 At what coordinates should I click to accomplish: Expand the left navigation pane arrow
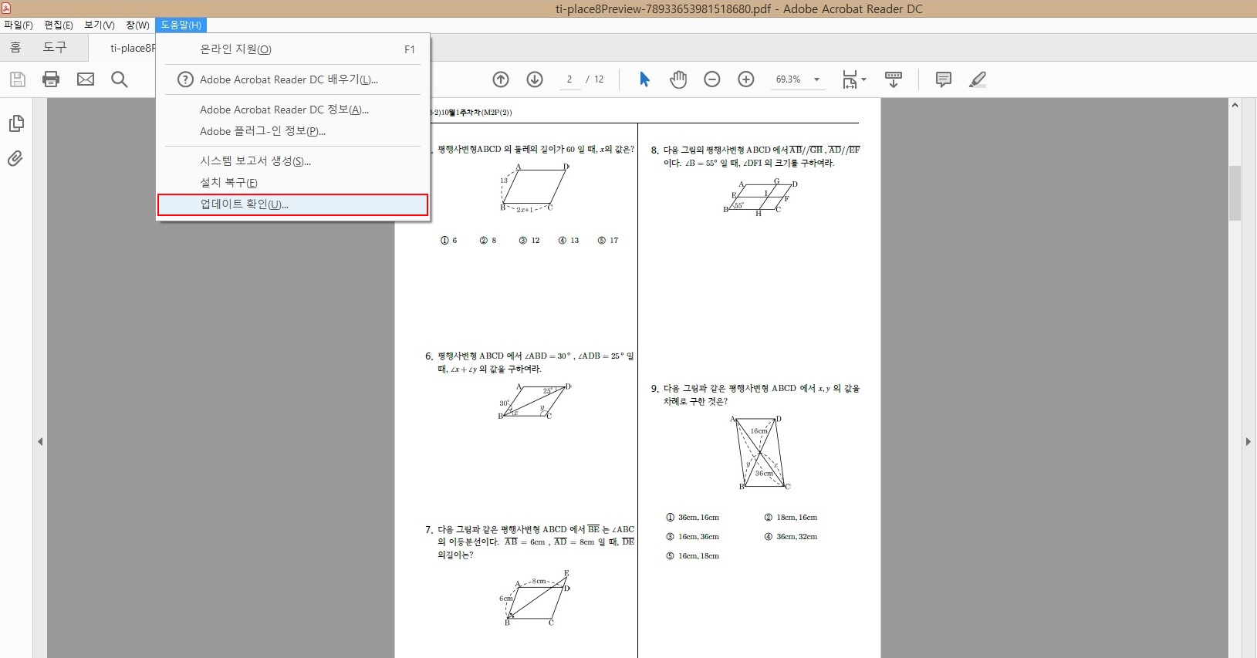coord(40,442)
